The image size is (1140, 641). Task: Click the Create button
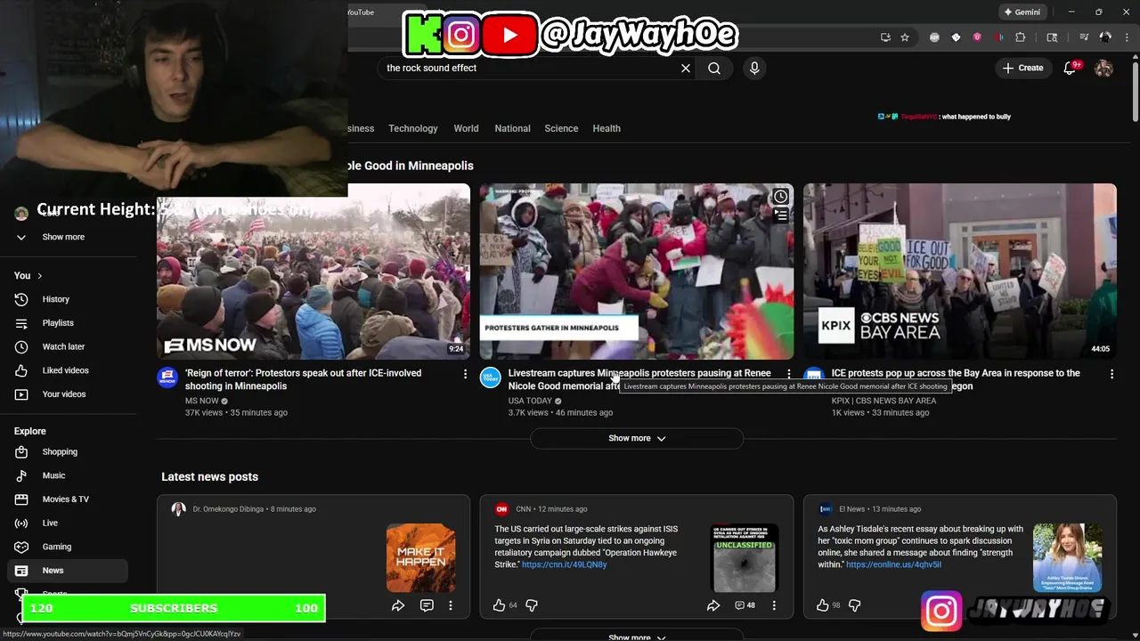tap(1022, 69)
